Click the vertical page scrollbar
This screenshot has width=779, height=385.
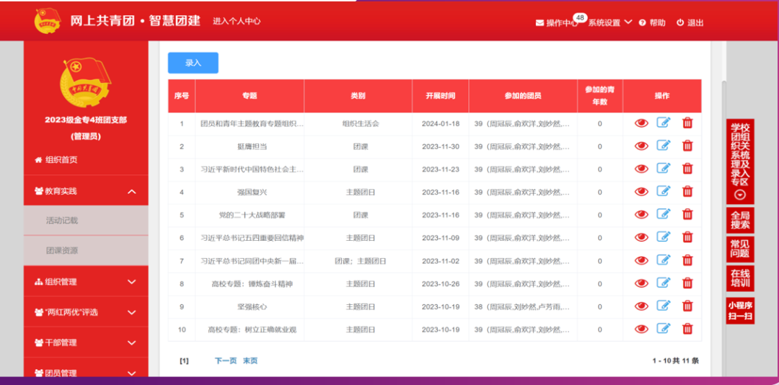point(722,216)
